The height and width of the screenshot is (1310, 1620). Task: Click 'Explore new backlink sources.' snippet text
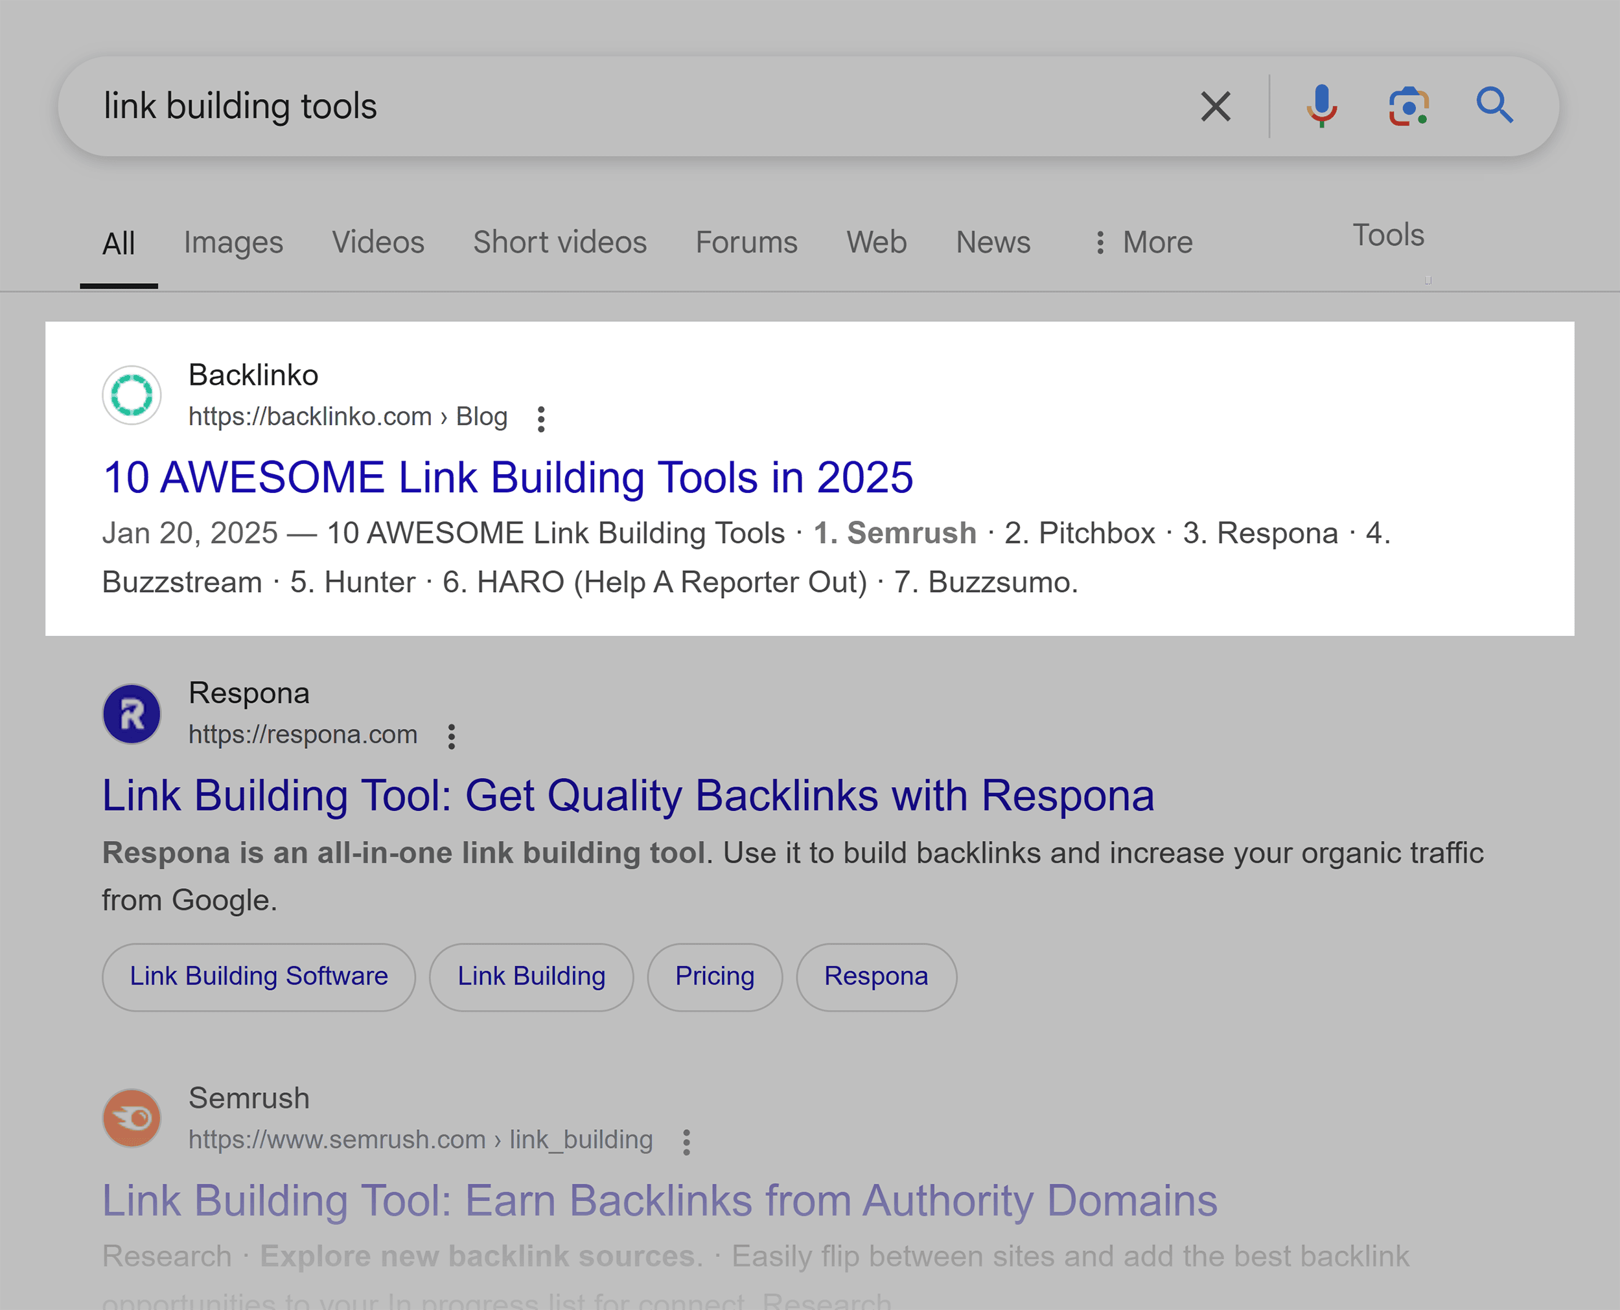pyautogui.click(x=481, y=1256)
